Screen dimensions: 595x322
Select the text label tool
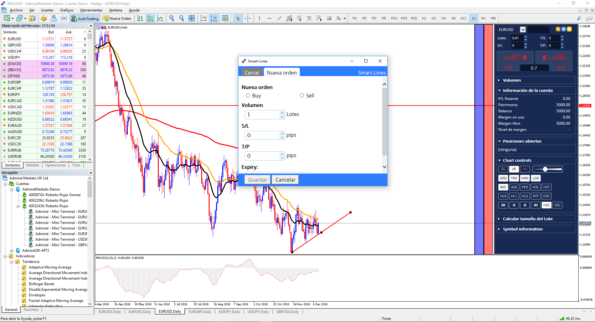coord(309,18)
